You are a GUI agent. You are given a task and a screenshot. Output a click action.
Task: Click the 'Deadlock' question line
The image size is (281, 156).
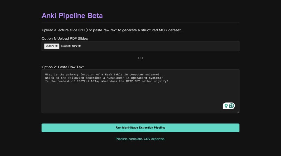tap(104, 78)
